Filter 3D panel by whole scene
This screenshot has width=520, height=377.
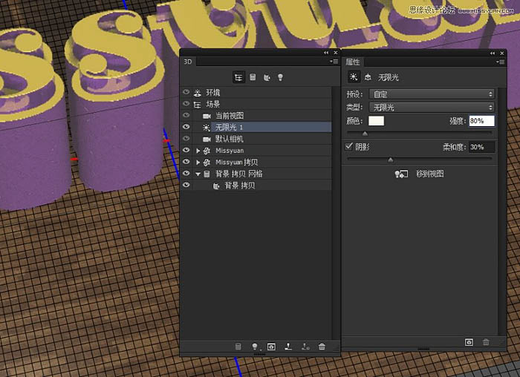click(x=238, y=77)
